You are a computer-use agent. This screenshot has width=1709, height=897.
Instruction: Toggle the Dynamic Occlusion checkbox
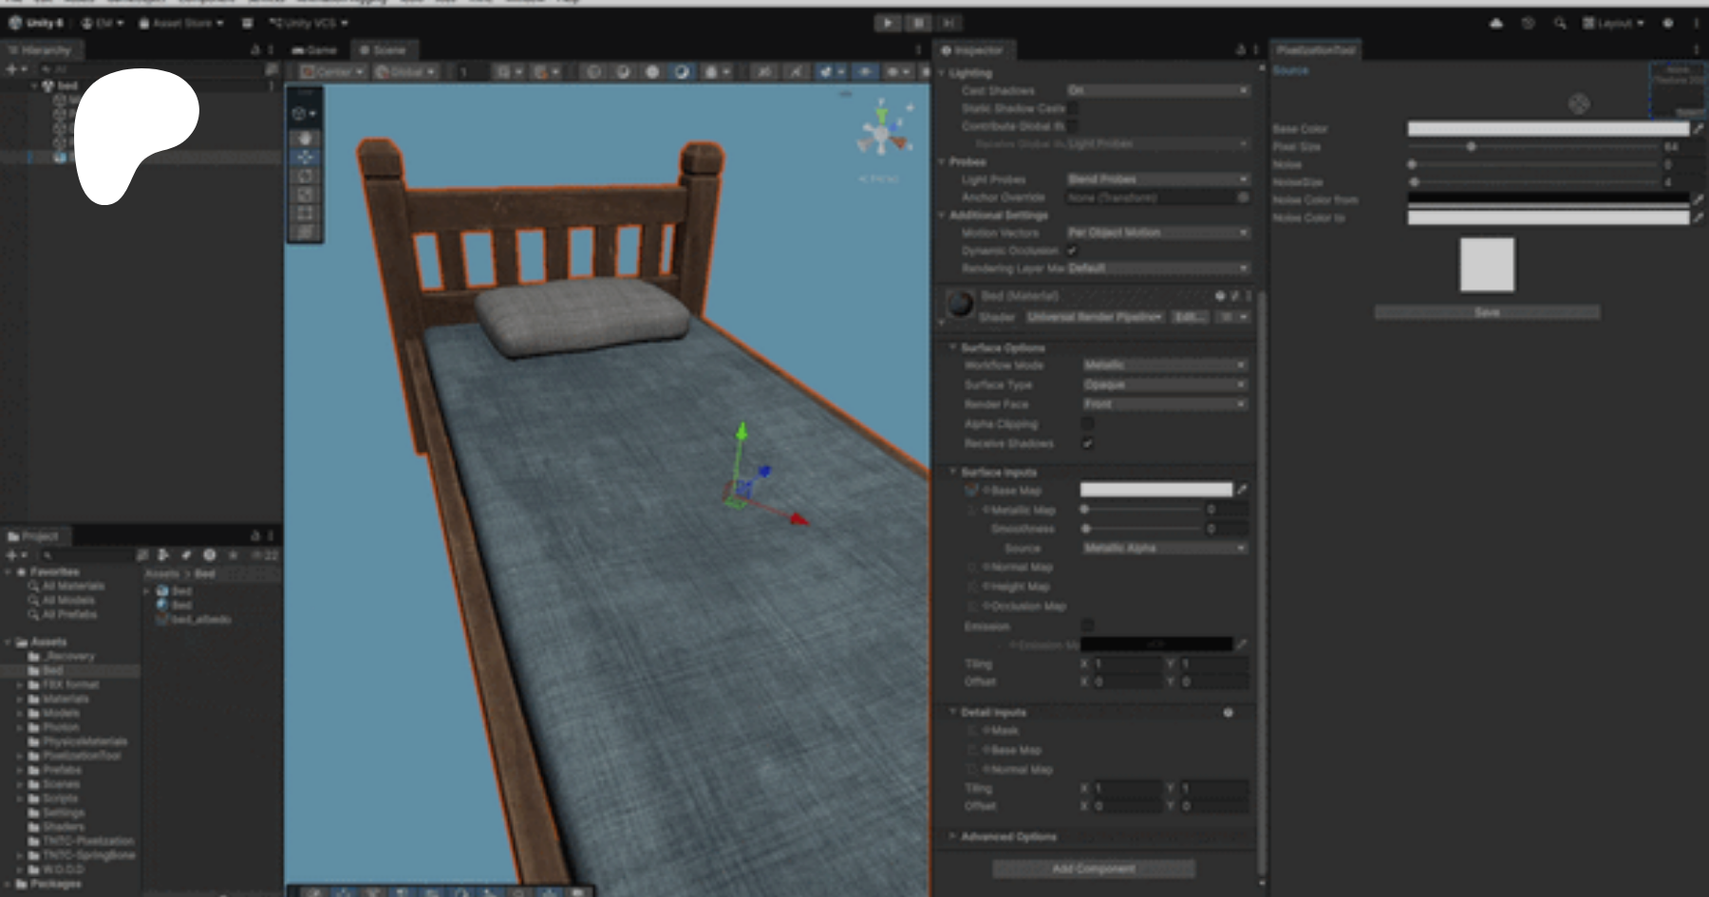point(1072,251)
